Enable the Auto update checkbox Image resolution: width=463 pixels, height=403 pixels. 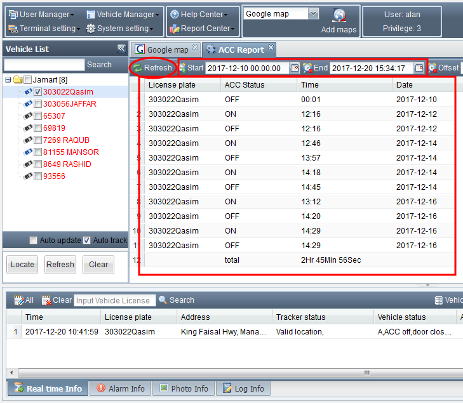(x=33, y=241)
